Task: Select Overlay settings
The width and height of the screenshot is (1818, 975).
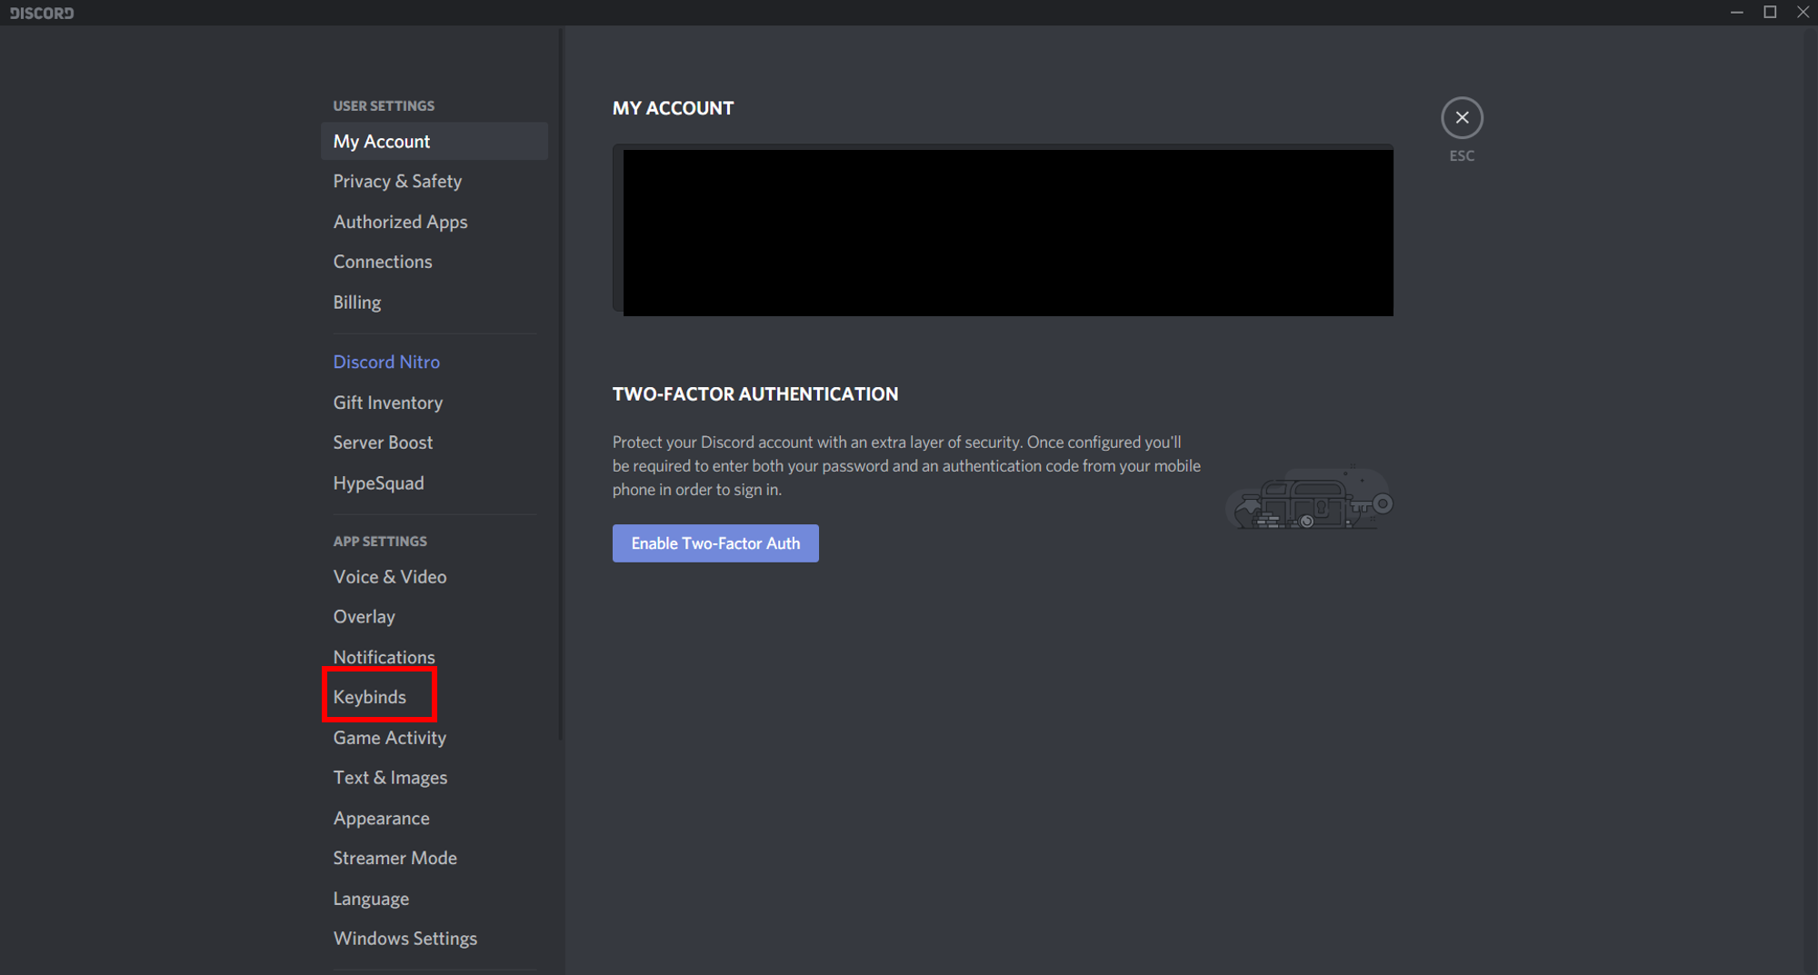Action: click(435, 617)
